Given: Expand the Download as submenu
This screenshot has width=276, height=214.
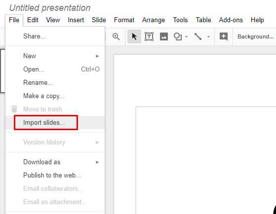Looking at the screenshot, I should 55,162.
